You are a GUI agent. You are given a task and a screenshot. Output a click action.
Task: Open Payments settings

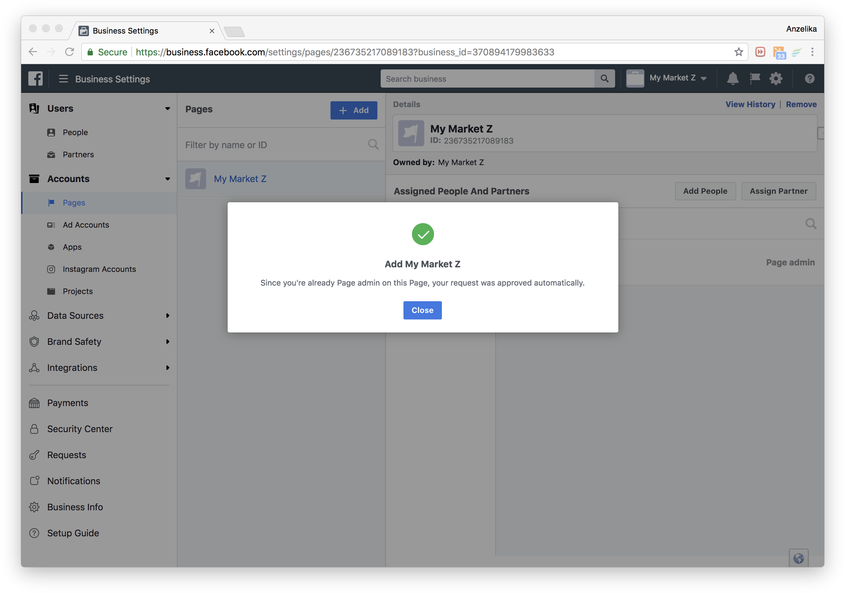pyautogui.click(x=68, y=403)
